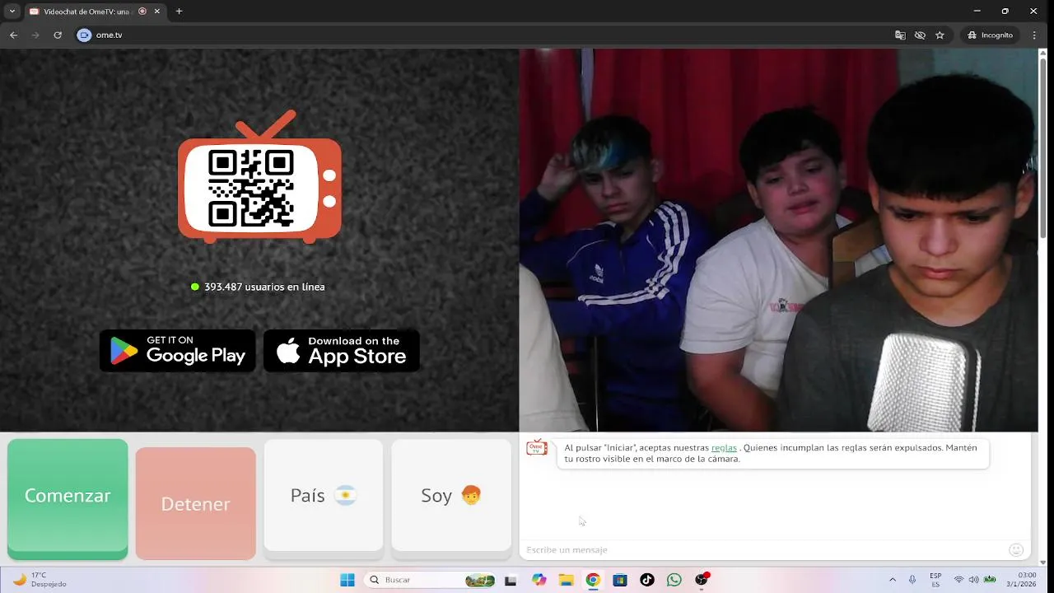Open the Soy gender selector
This screenshot has width=1054, height=593.
click(451, 495)
